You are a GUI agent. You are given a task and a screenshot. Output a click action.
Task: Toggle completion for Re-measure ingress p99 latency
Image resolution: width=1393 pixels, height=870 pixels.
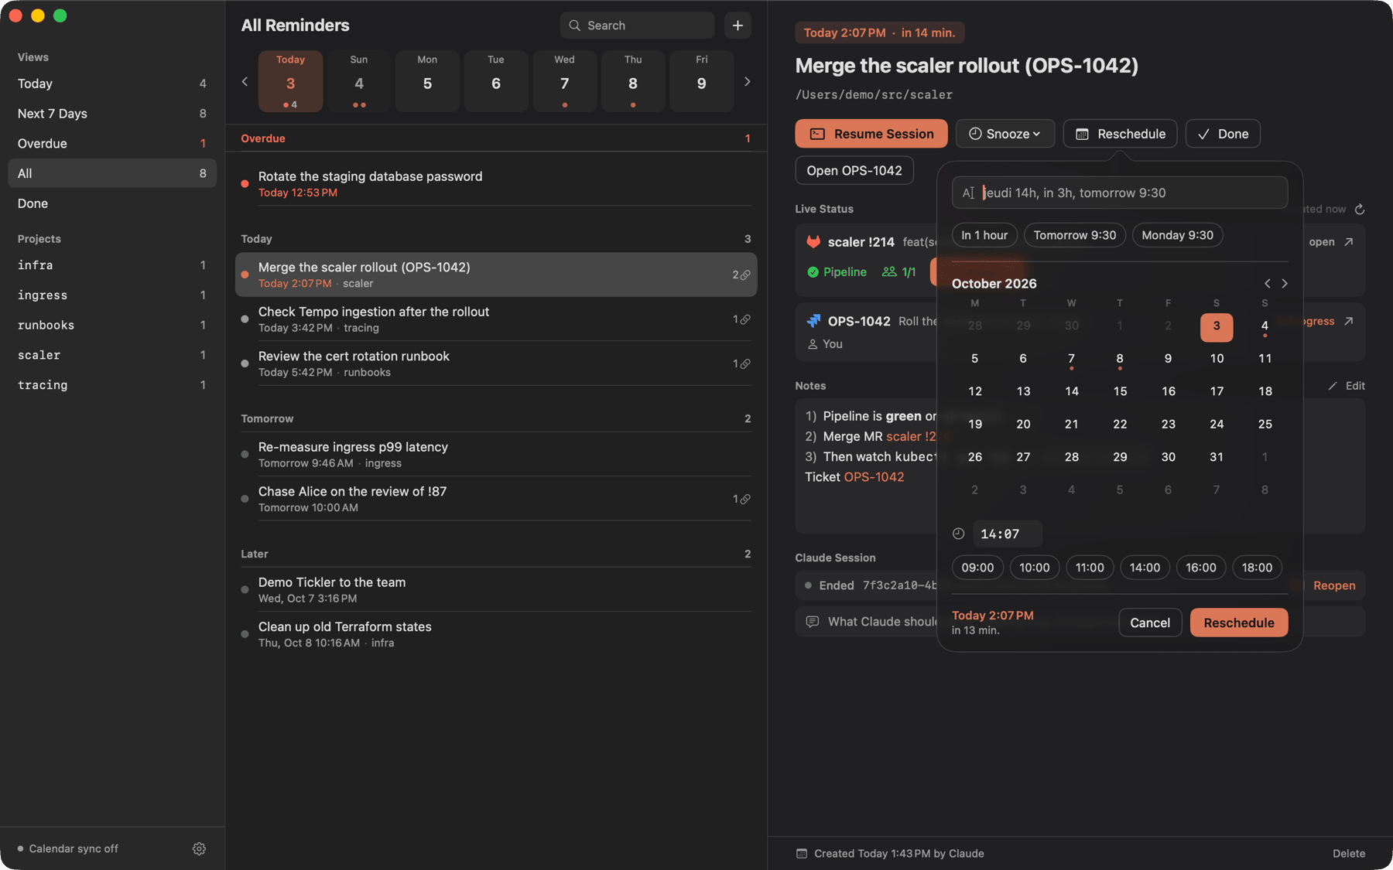pos(245,455)
